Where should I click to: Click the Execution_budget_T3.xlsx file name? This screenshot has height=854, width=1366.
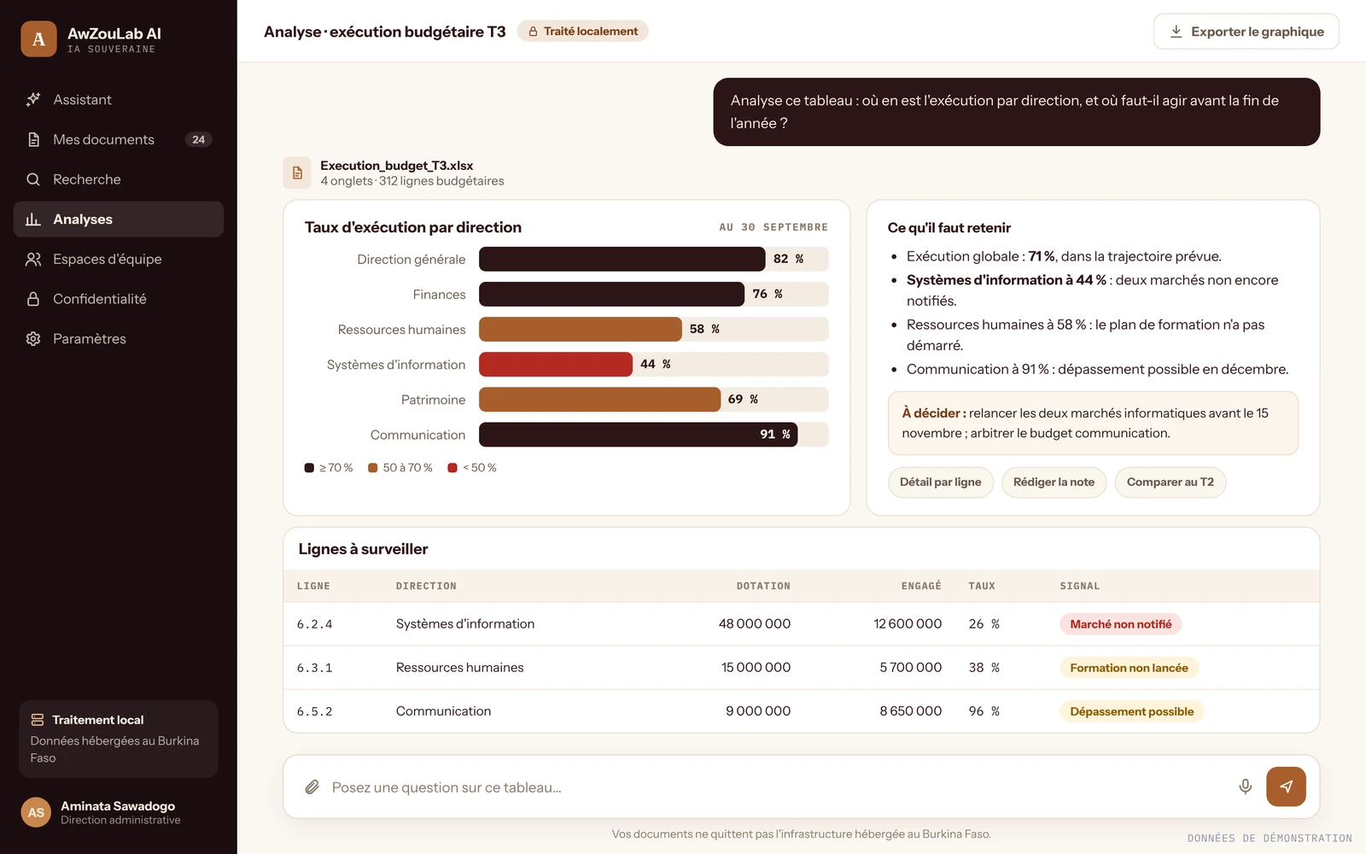(x=396, y=166)
